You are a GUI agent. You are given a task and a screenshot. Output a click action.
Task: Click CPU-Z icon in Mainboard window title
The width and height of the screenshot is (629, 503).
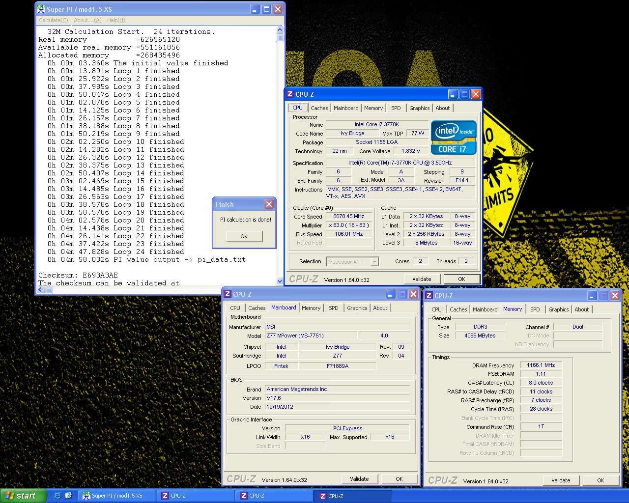click(x=228, y=294)
